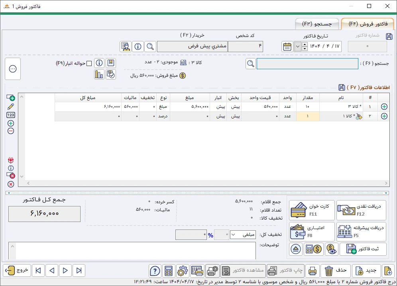Click the edit pencil icon beside table
397x286 pixels.
pos(11,106)
